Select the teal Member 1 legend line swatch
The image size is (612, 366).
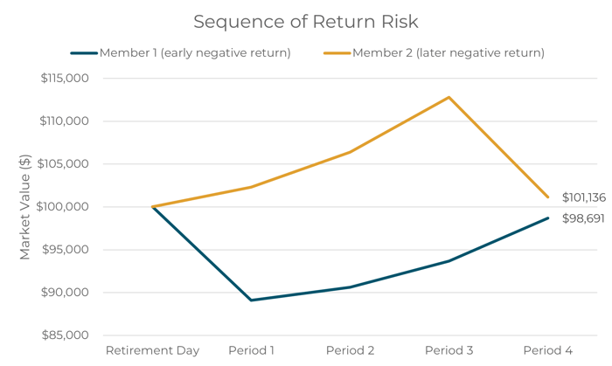83,53
